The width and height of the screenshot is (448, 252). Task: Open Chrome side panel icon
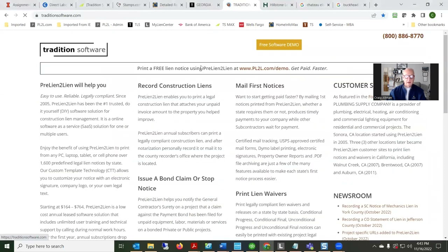(x=423, y=15)
